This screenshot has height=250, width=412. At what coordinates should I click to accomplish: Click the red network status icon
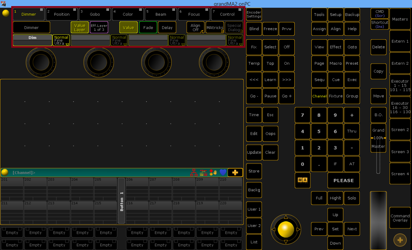pyautogui.click(x=194, y=172)
